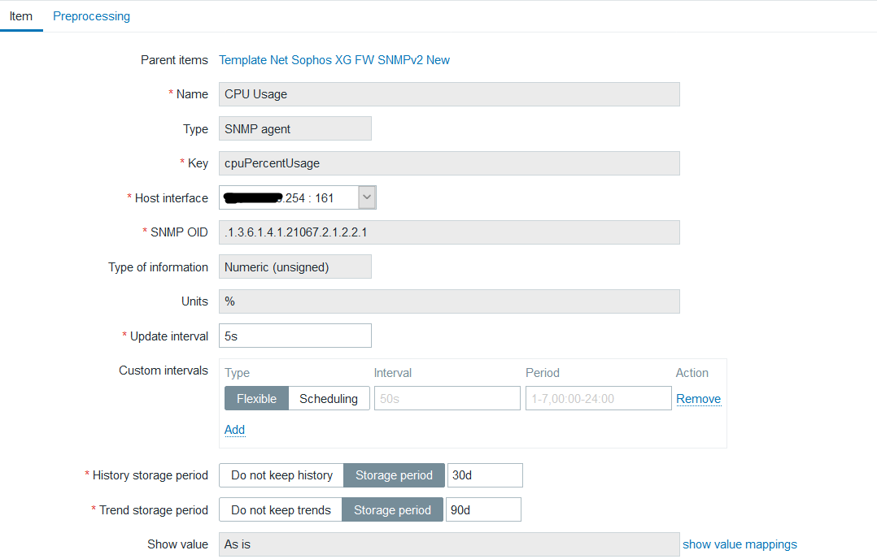This screenshot has height=559, width=877.
Task: Add a new custom interval
Action: click(x=234, y=430)
